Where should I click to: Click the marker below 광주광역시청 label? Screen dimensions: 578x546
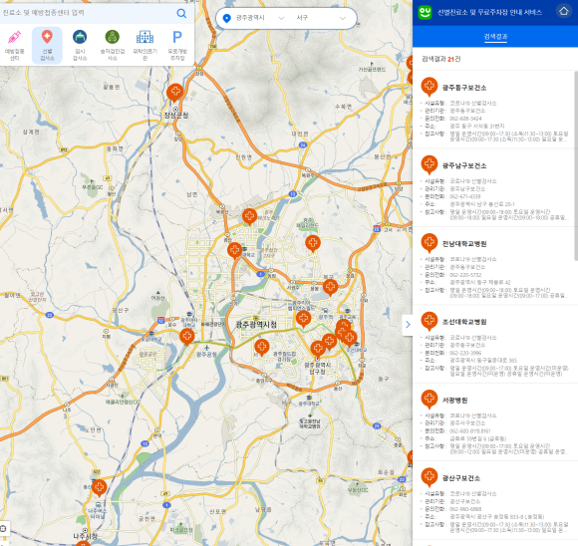(x=262, y=348)
